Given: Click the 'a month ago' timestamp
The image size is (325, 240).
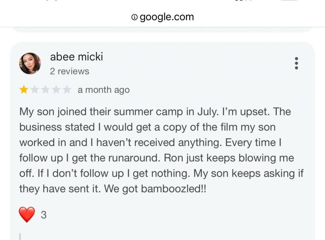Looking at the screenshot, I should point(103,90).
